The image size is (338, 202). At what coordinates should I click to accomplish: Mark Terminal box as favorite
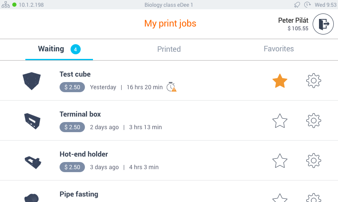(280, 121)
